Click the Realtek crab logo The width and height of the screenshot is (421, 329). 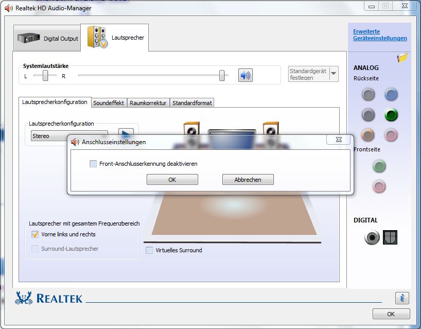coord(24,298)
